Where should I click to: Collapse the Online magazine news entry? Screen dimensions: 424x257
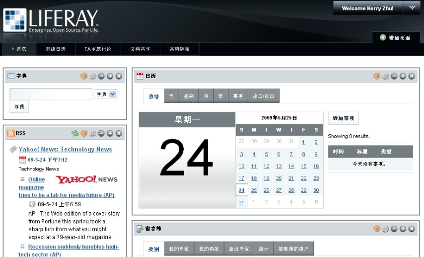pyautogui.click(x=23, y=179)
